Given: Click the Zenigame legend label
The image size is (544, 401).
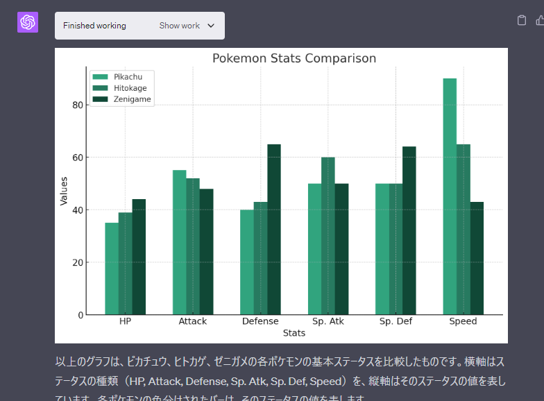Looking at the screenshot, I should pos(132,99).
